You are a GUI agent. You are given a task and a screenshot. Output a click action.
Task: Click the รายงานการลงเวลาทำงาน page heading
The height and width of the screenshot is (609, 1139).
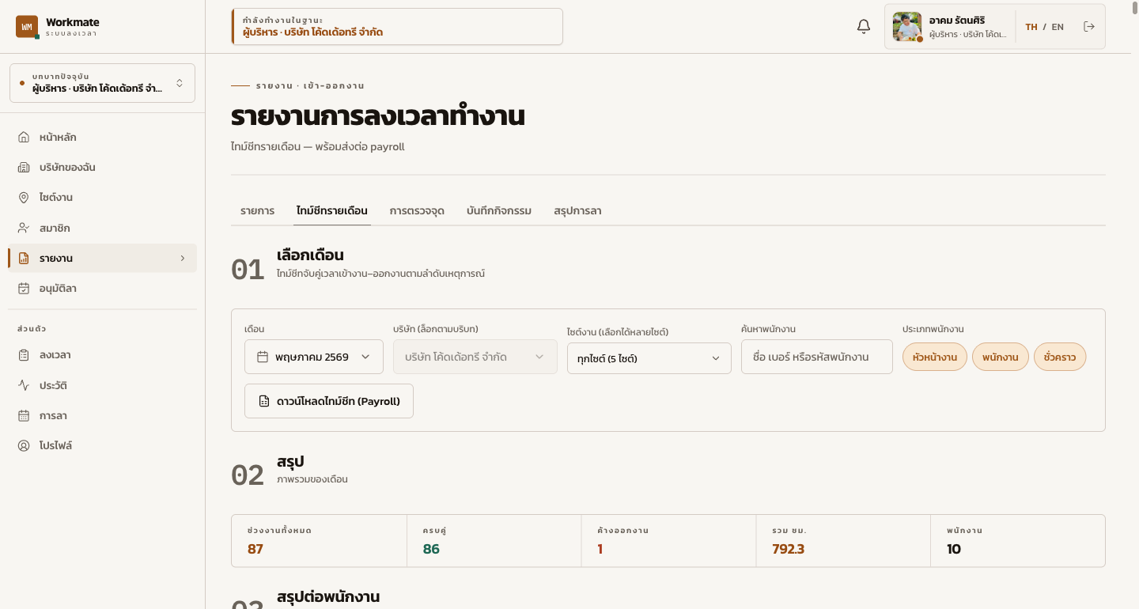point(378,116)
